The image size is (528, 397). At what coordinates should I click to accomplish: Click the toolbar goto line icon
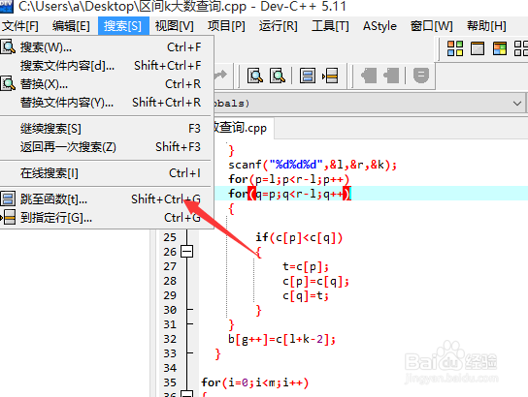(330, 76)
